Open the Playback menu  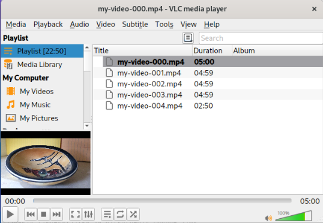pyautogui.click(x=48, y=24)
